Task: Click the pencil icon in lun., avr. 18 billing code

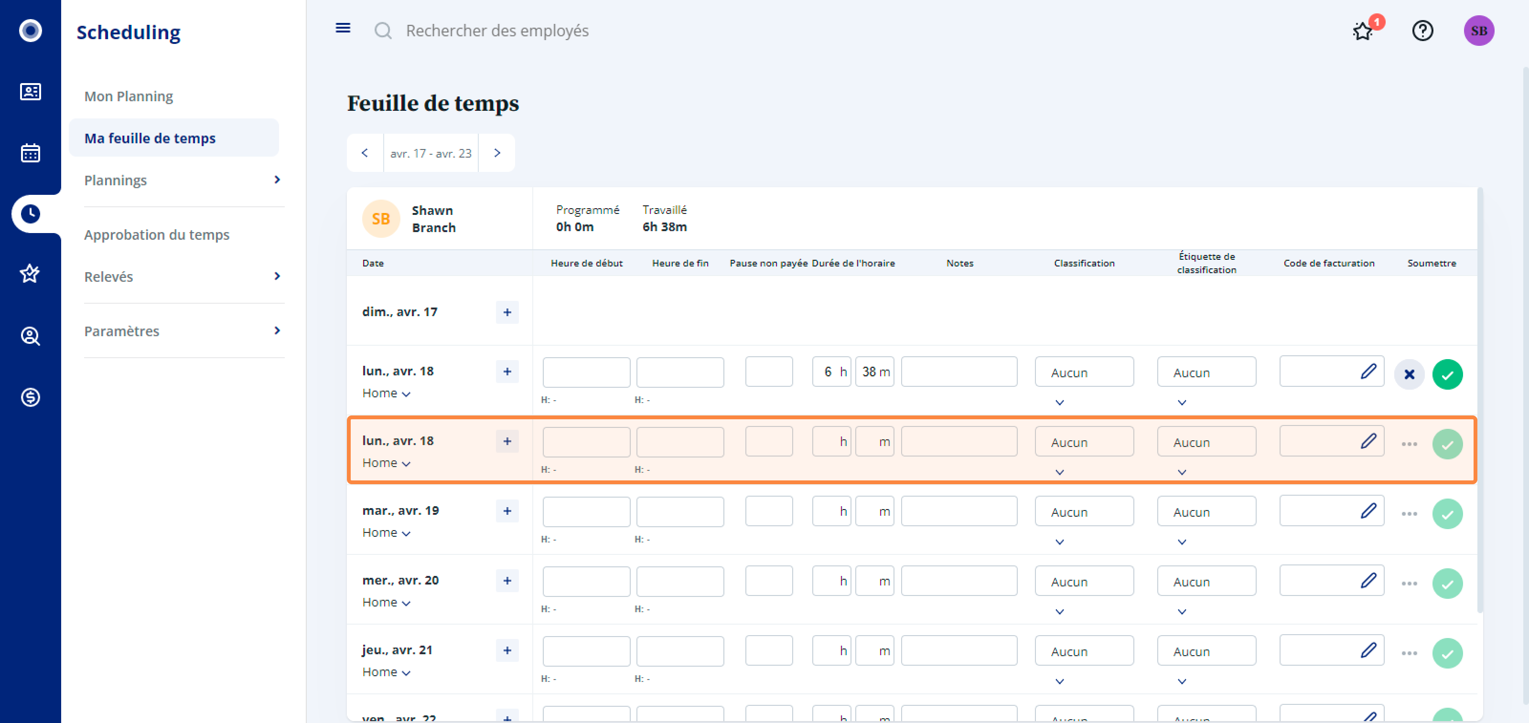Action: point(1368,371)
